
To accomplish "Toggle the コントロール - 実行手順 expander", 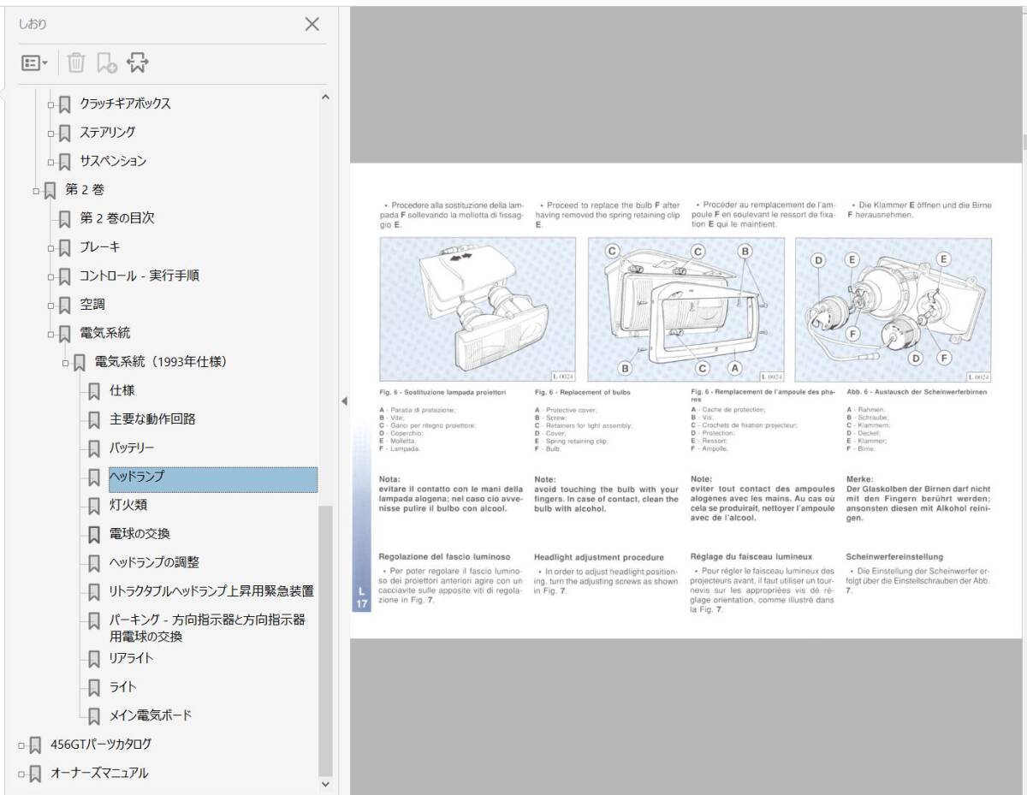I will (50, 276).
